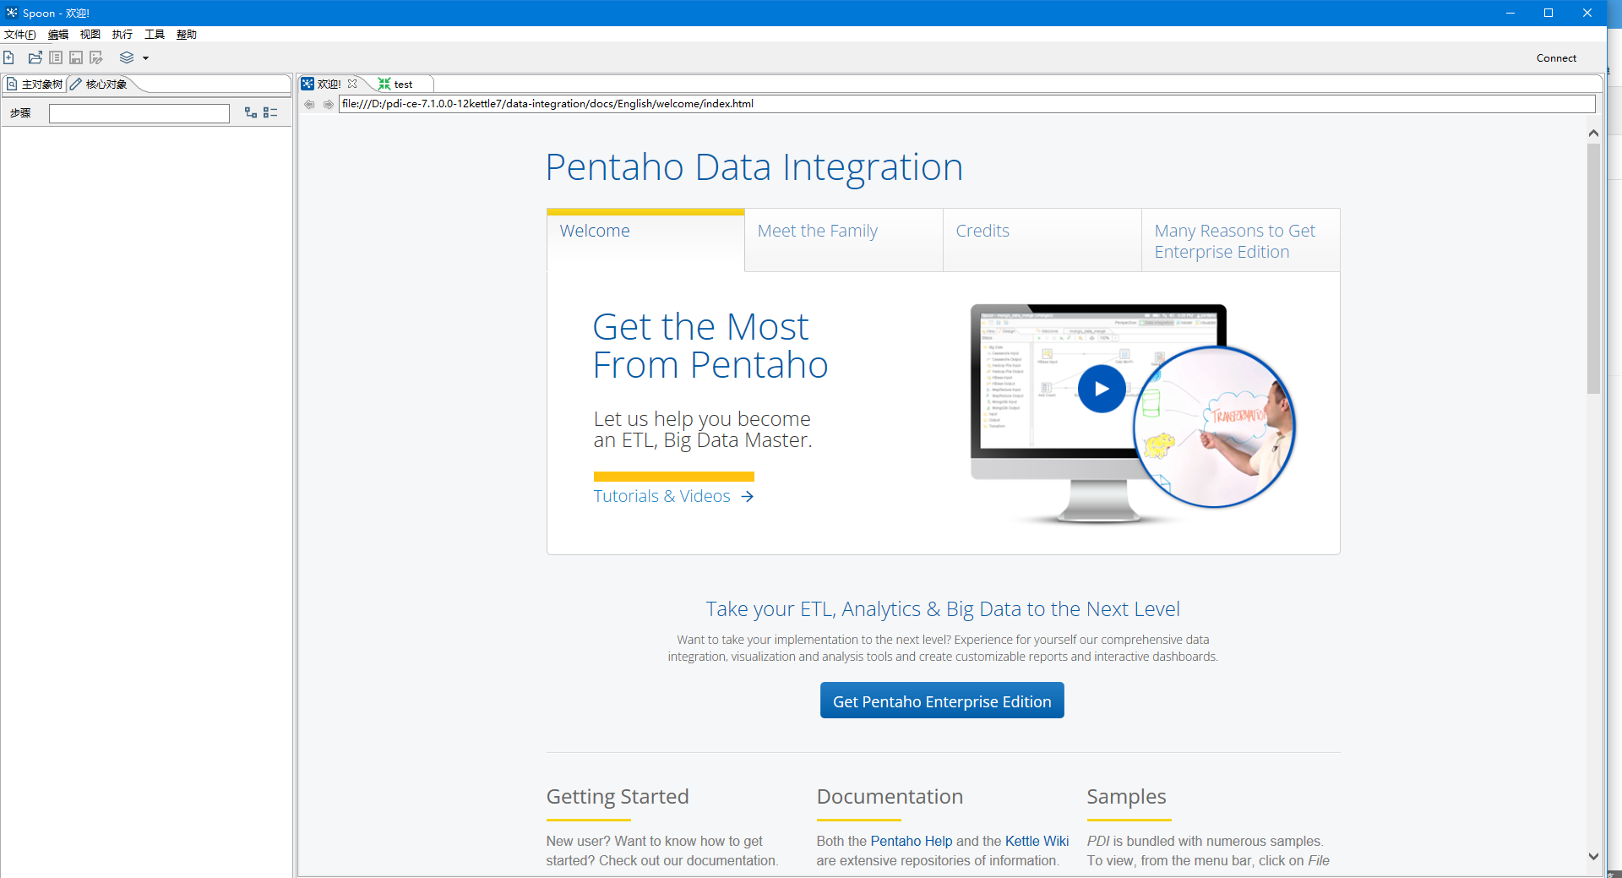Expand all steps tree icon
The width and height of the screenshot is (1622, 878).
[x=251, y=112]
